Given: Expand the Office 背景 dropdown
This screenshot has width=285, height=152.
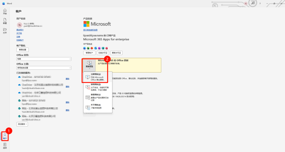Looking at the screenshot, I should click(x=44, y=59).
